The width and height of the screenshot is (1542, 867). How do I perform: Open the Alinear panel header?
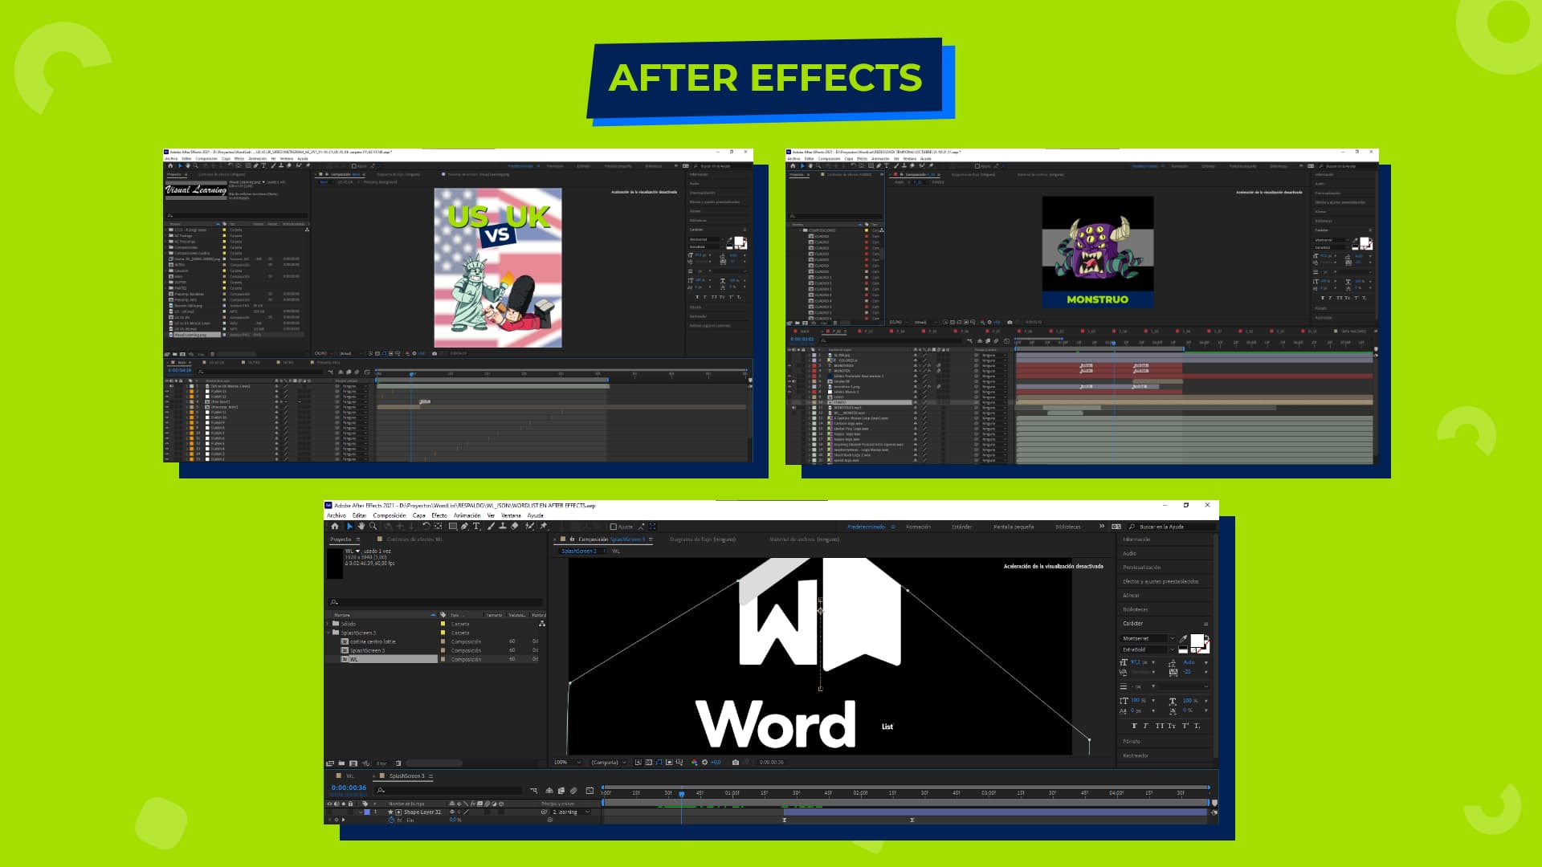1131,596
